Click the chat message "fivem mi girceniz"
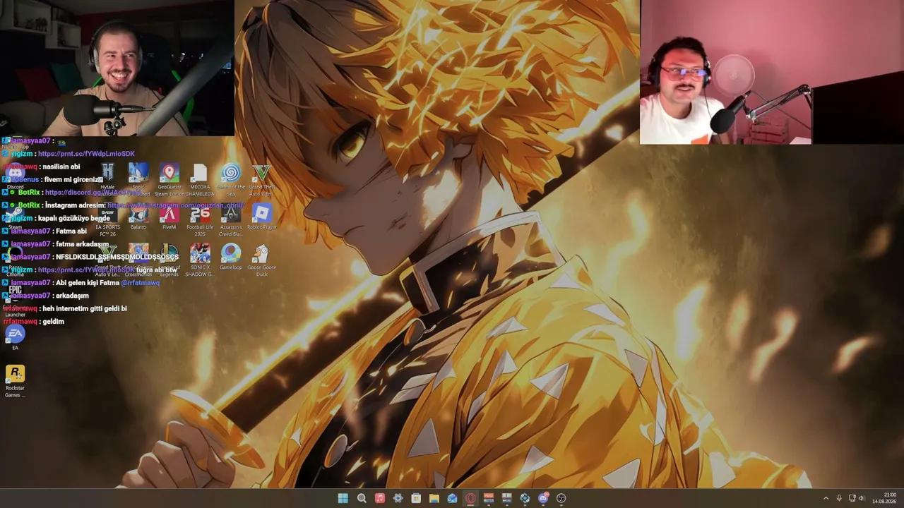This screenshot has width=904, height=508. (72, 180)
